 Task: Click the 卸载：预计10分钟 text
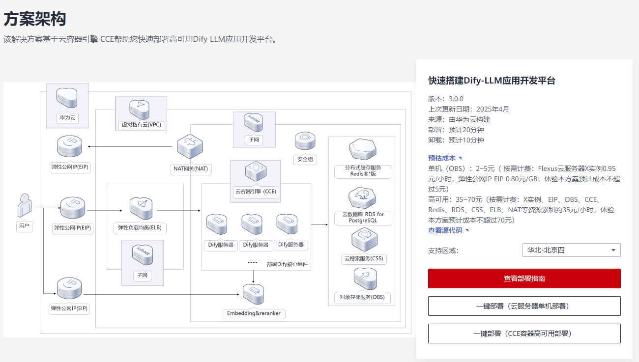click(x=456, y=140)
